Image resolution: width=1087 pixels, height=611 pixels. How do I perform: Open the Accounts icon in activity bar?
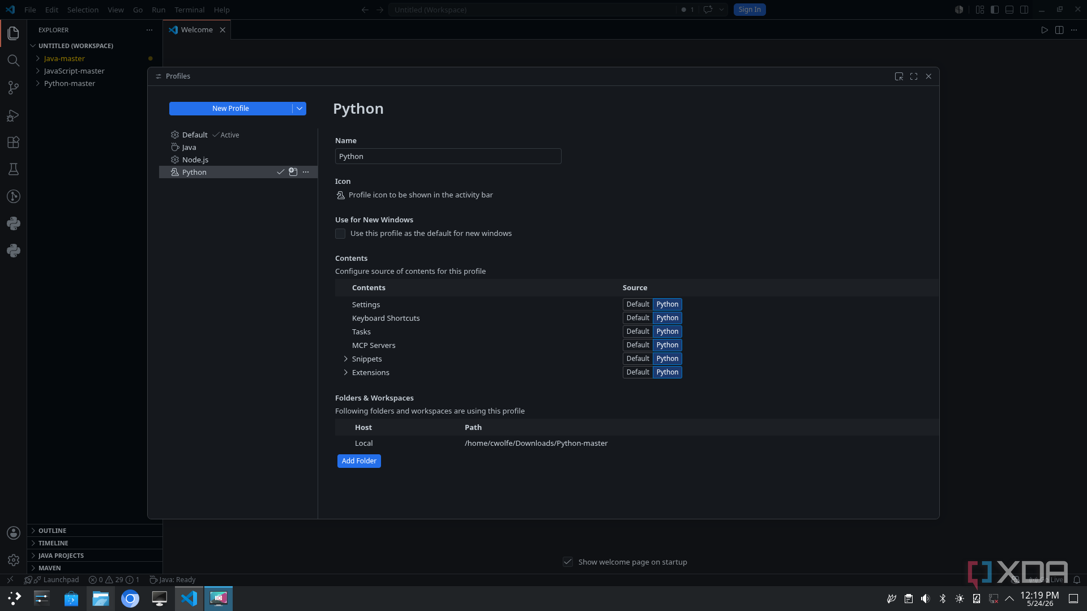click(x=14, y=533)
